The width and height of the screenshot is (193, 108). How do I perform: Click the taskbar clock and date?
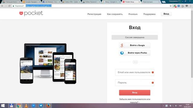187,106
